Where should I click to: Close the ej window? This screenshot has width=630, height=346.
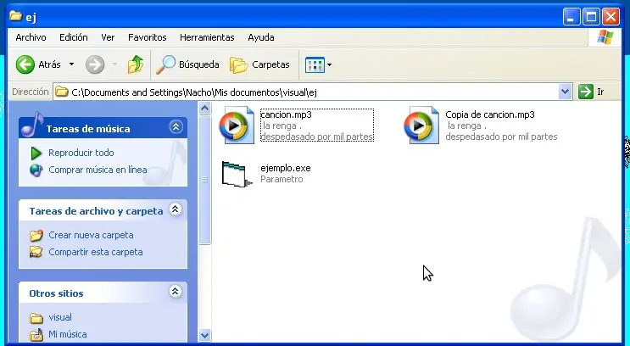(x=611, y=17)
